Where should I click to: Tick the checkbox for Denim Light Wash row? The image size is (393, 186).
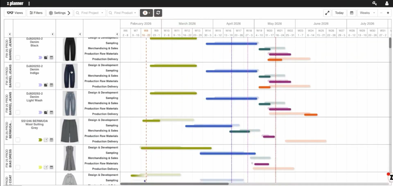18,112
